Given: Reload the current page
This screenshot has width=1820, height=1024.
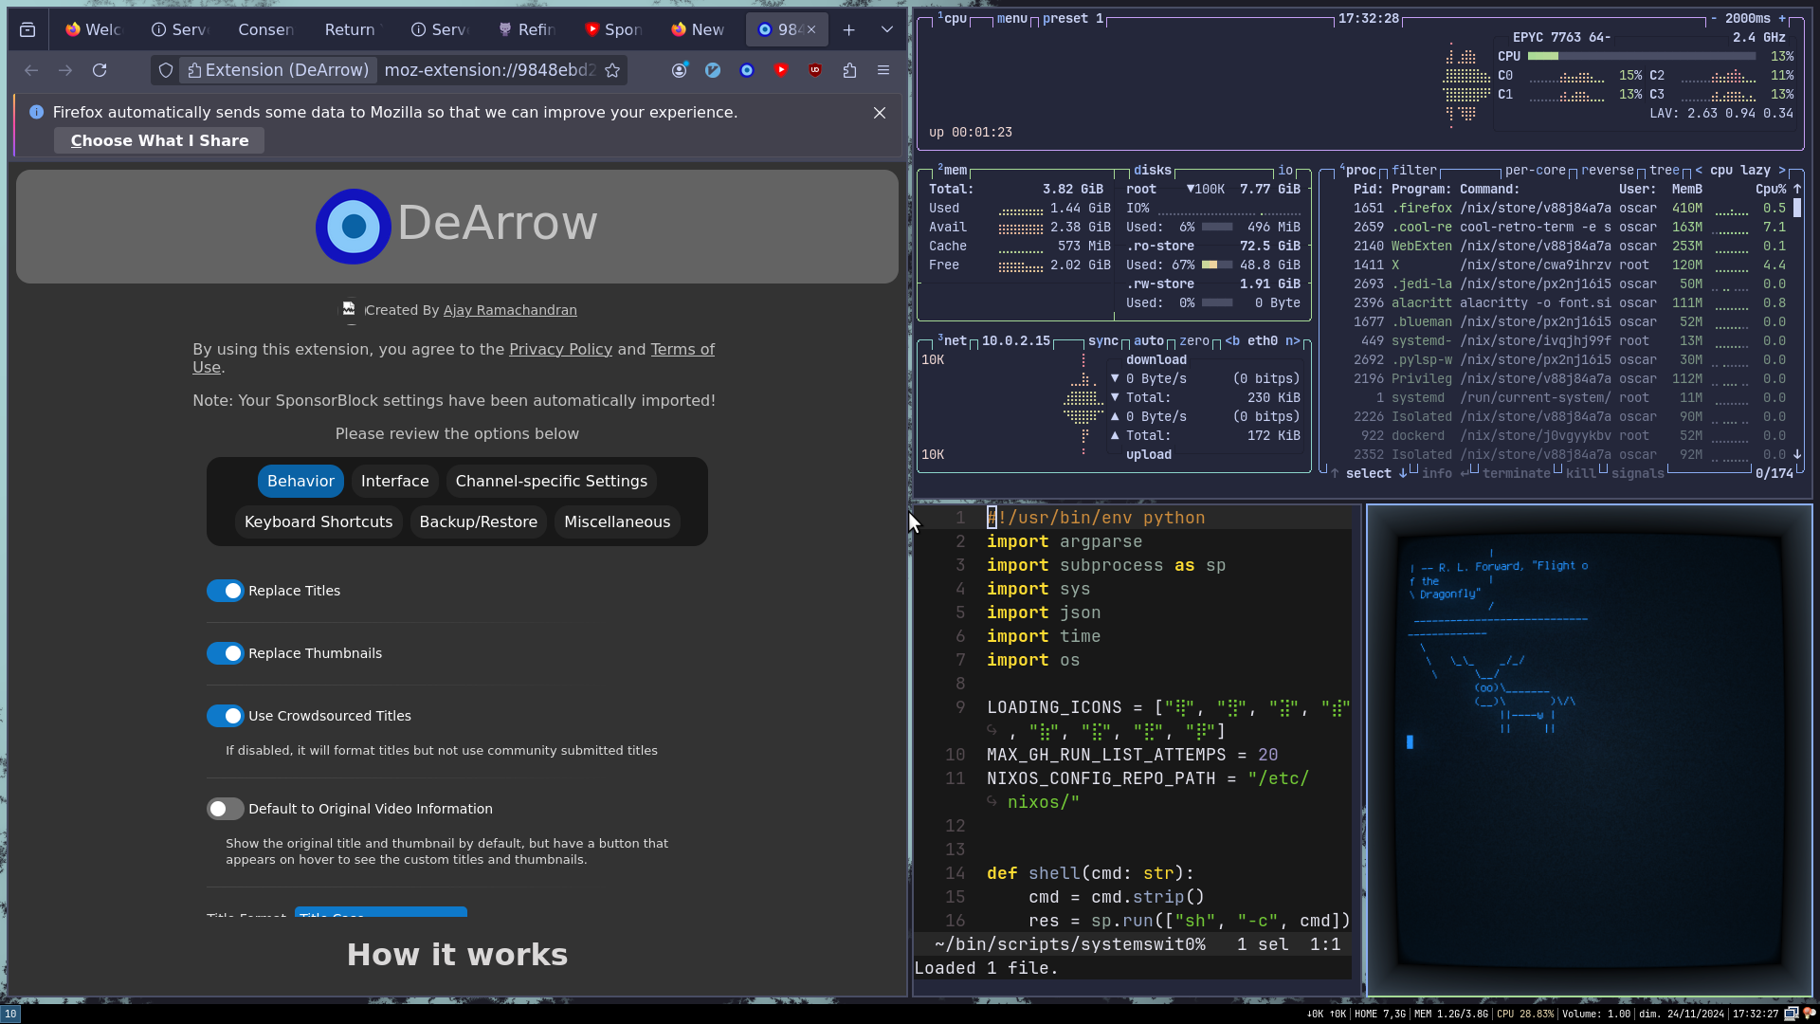Looking at the screenshot, I should [x=100, y=70].
